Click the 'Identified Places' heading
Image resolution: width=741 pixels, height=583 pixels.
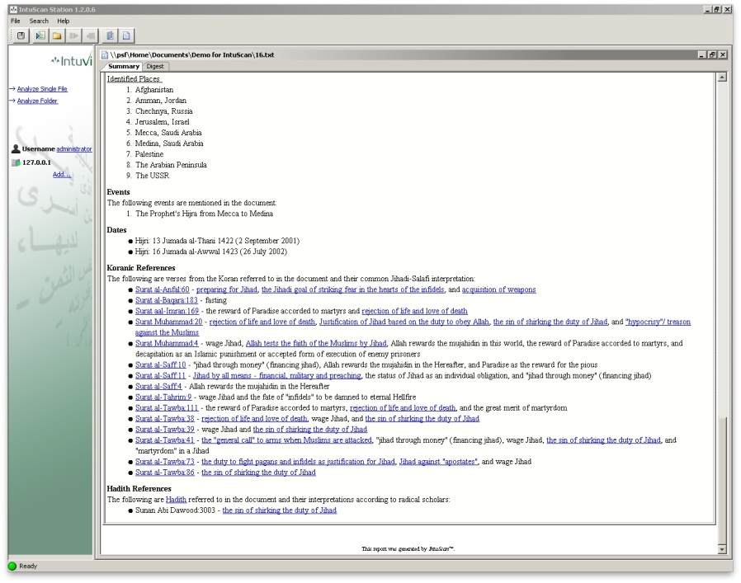pos(134,79)
